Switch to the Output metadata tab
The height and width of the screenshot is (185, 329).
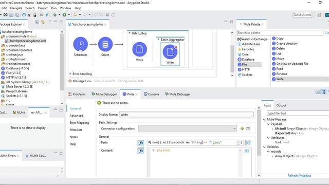281,105
